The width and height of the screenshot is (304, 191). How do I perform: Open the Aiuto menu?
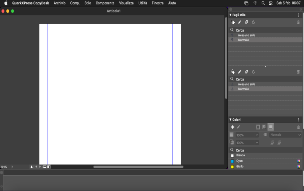172,3
